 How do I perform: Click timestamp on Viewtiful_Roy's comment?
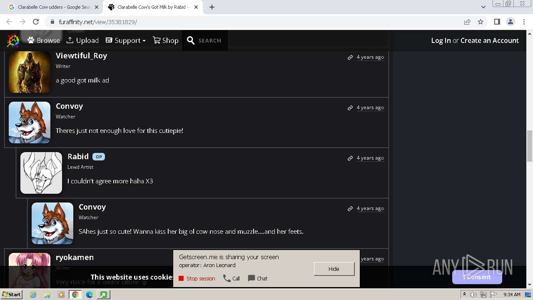point(370,57)
